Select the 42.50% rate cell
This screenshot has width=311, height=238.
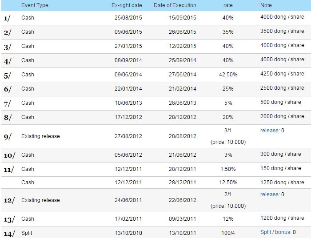pos(228,75)
